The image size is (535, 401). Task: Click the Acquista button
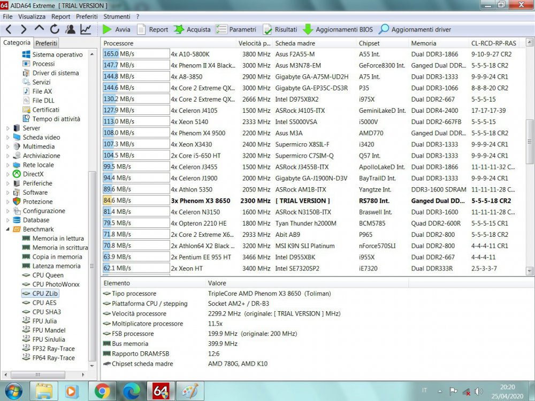(192, 29)
